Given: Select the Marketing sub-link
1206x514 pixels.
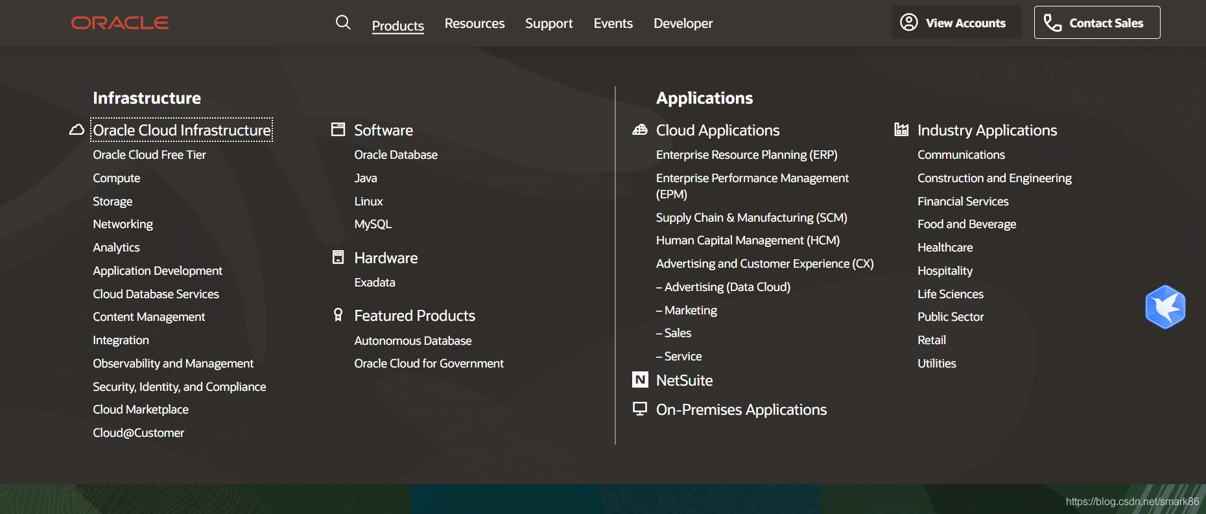Looking at the screenshot, I should click(x=687, y=310).
